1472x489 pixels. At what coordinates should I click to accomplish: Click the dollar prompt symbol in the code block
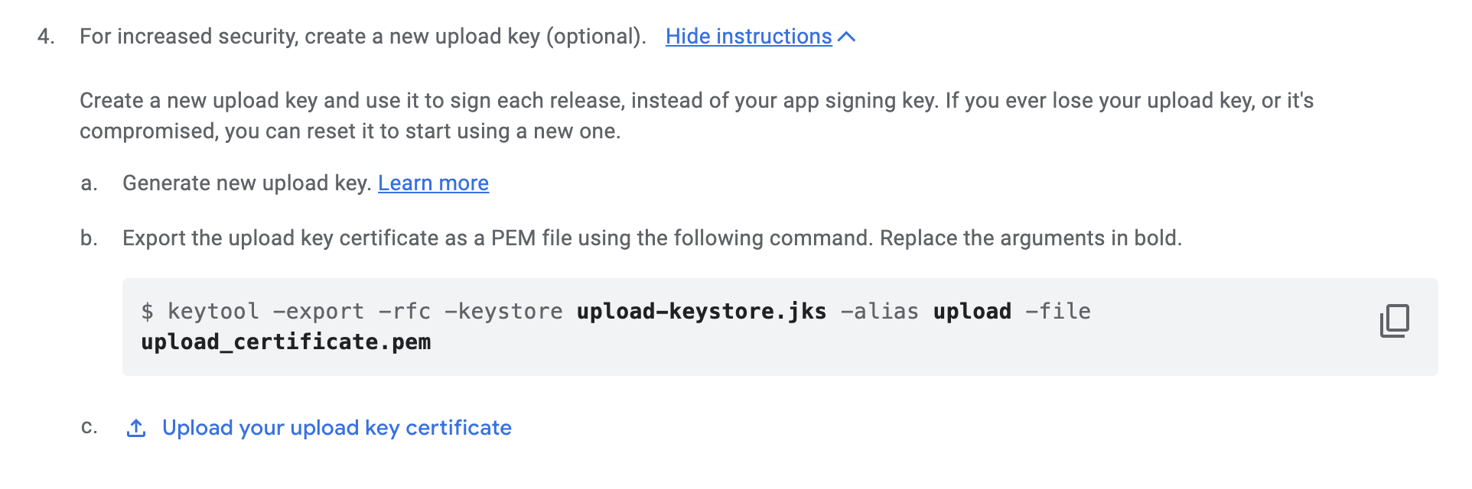tap(148, 312)
